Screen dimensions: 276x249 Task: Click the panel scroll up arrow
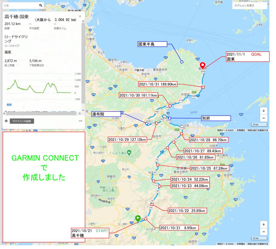[83, 21]
